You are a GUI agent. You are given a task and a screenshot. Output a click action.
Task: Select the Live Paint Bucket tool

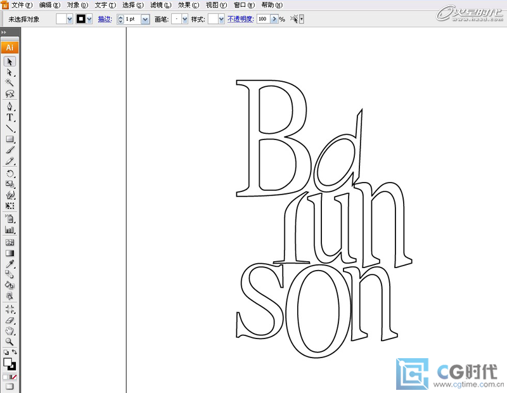point(10,285)
